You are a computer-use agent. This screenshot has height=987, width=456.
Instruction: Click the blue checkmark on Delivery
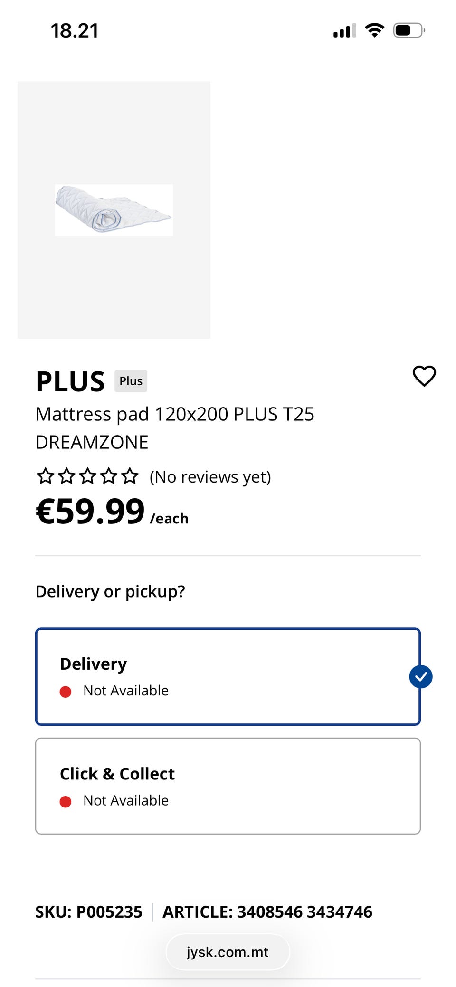point(420,677)
